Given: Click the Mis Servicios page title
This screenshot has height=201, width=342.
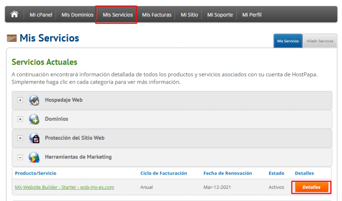Looking at the screenshot, I should pyautogui.click(x=49, y=38).
